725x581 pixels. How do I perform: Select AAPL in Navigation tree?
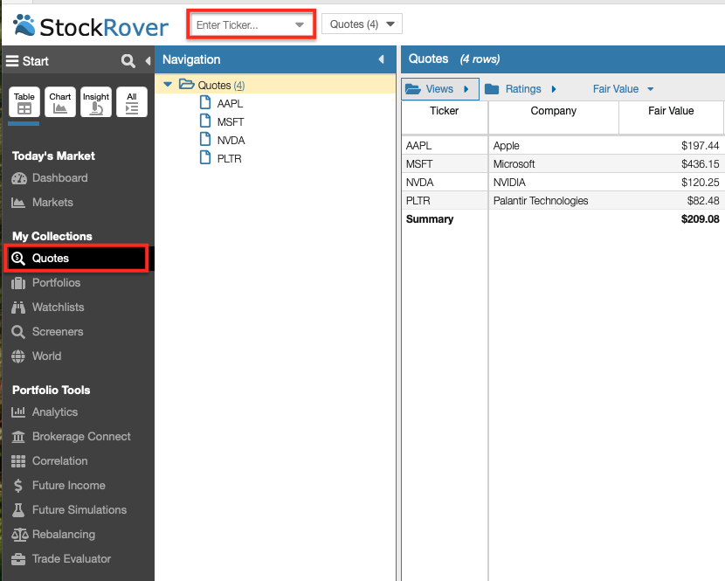click(230, 104)
